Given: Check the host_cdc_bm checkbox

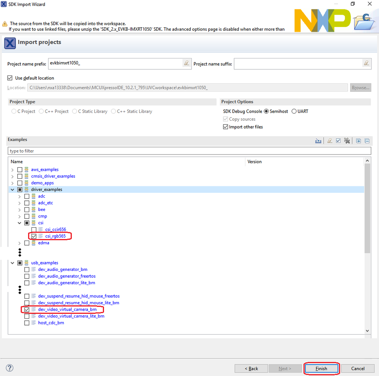Looking at the screenshot, I should click(27, 323).
